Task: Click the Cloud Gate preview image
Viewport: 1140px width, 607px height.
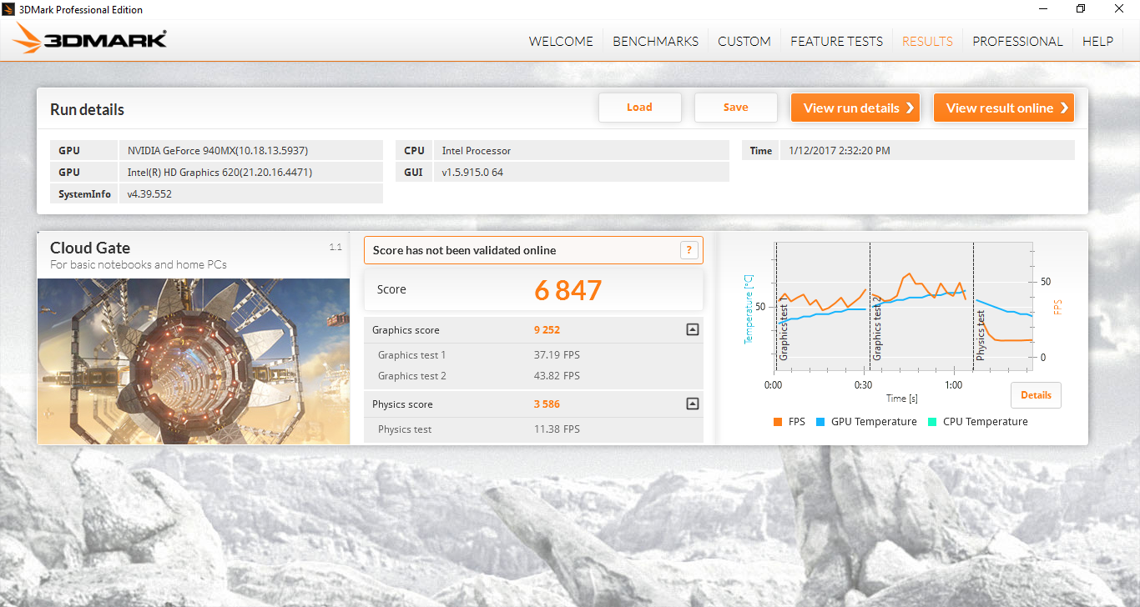Action: [194, 361]
